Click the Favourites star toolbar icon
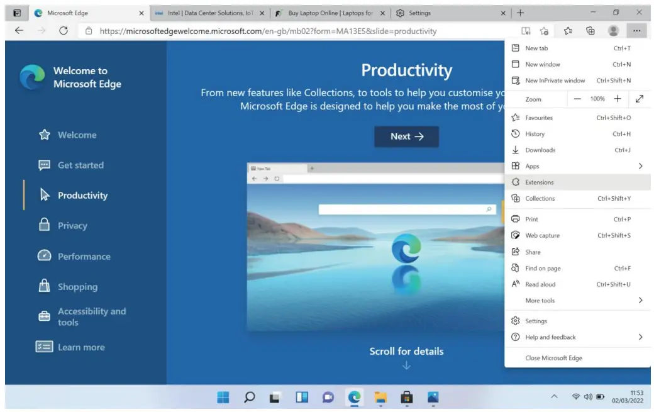Image resolution: width=654 pixels, height=412 pixels. (568, 31)
